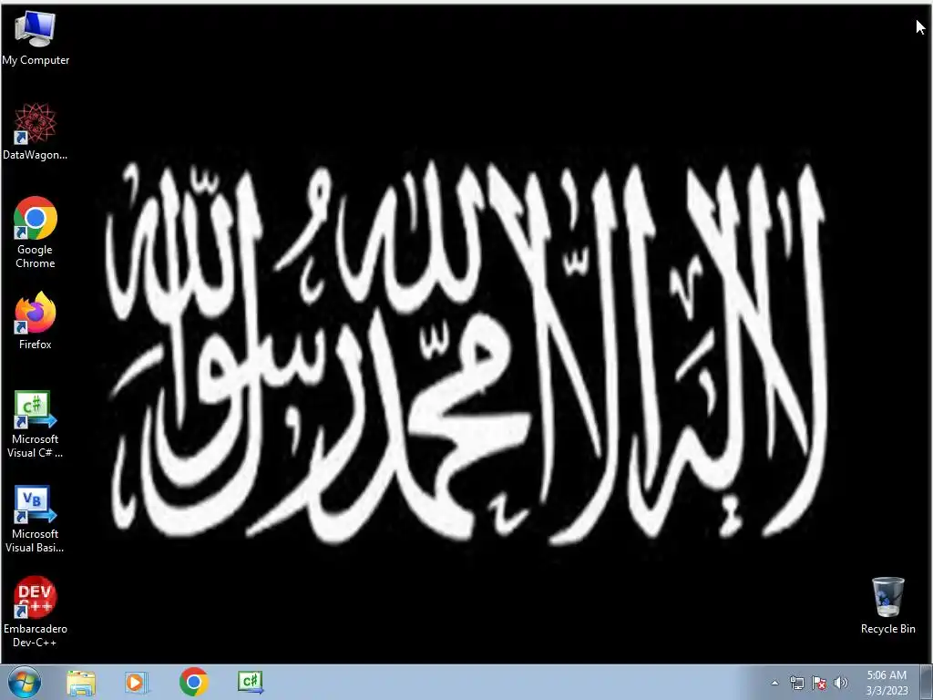Select the Microsoft Visual Basic shortcut
Viewport: 933px width, 700px height.
click(36, 520)
